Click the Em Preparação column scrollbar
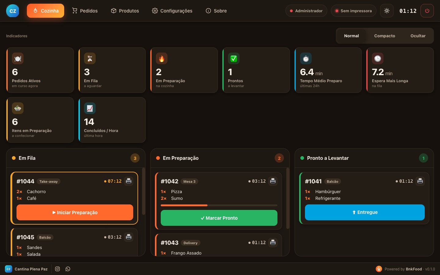440x275 pixels. pos(288,198)
